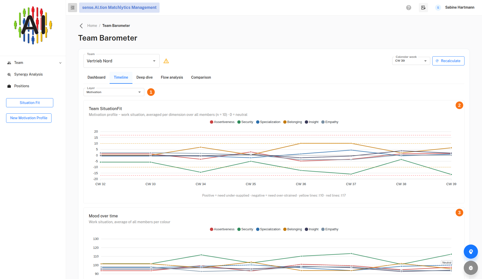The height and width of the screenshot is (279, 482).
Task: Click the Belonging data point at CW 36
Action: point(301,143)
